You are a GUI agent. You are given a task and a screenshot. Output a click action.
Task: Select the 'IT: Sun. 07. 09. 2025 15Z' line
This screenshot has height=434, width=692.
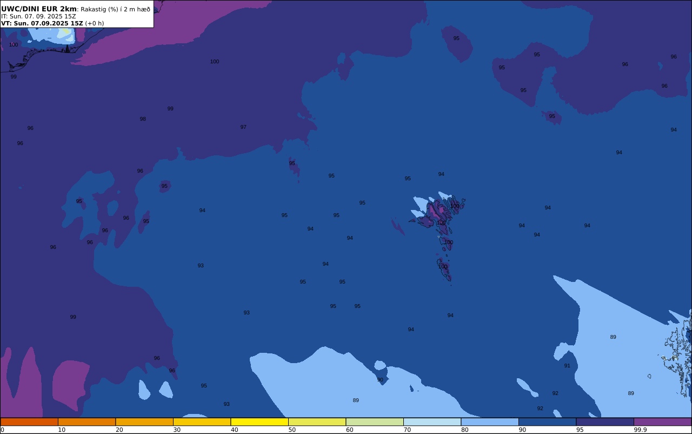pyautogui.click(x=38, y=16)
